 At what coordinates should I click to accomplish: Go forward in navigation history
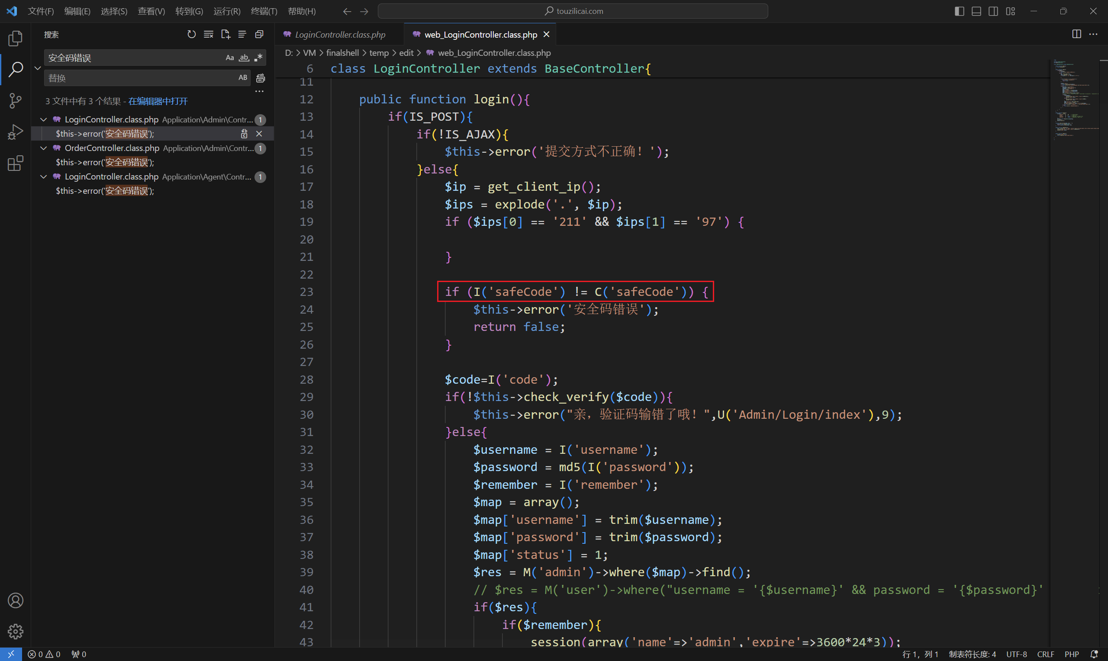tap(364, 11)
